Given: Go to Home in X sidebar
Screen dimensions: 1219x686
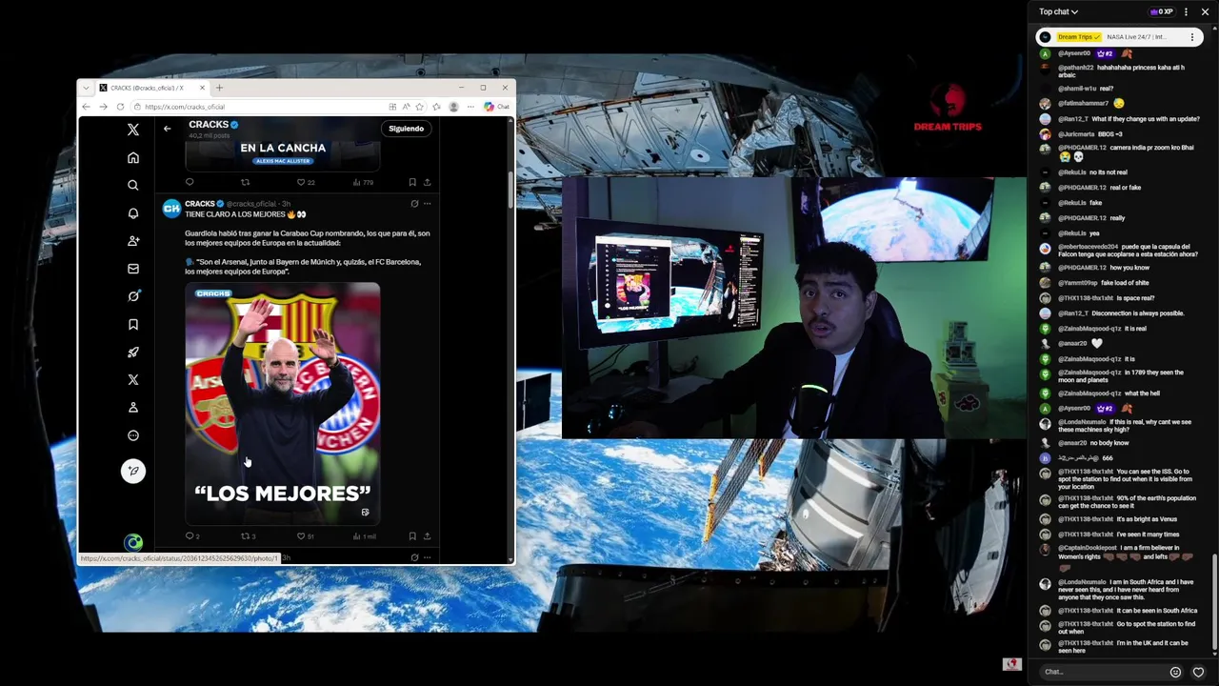Looking at the screenshot, I should click(133, 157).
